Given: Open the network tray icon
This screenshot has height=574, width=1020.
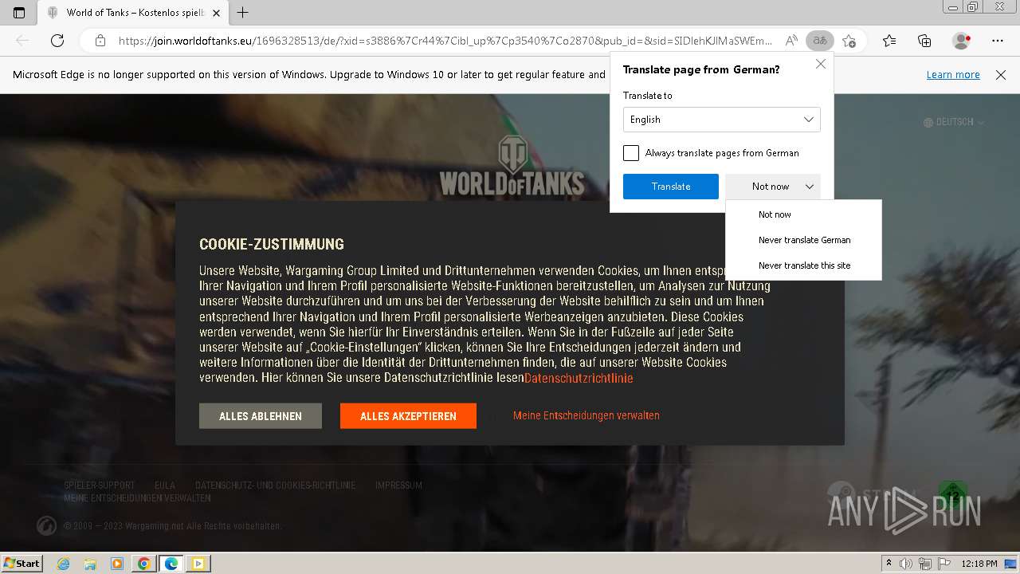Looking at the screenshot, I should point(924,564).
